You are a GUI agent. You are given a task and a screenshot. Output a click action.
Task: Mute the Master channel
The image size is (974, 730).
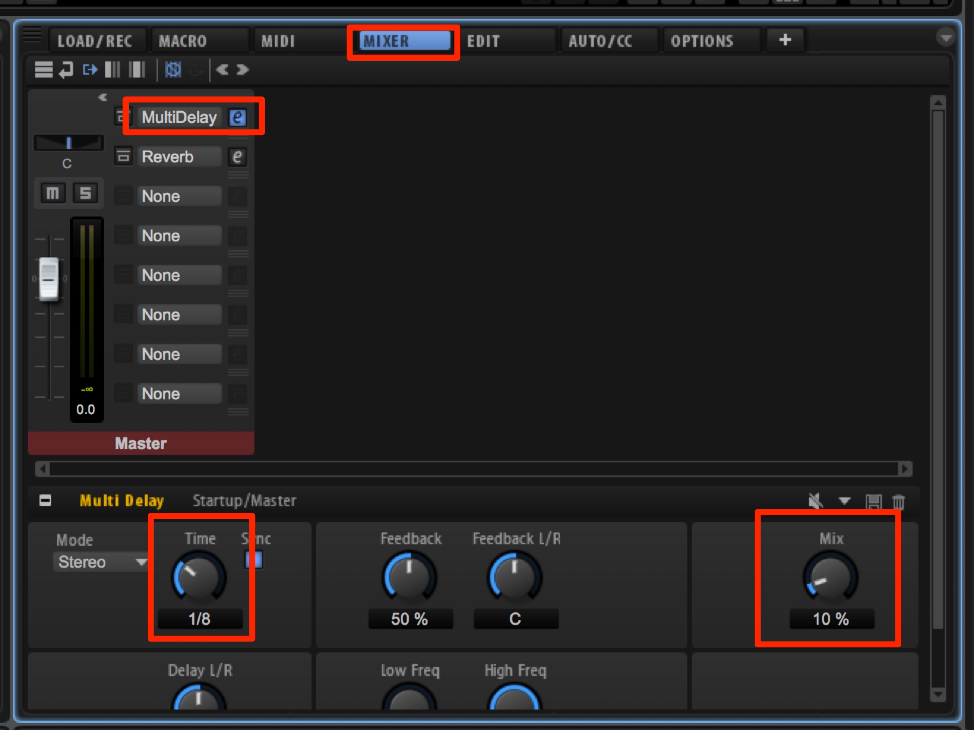53,193
